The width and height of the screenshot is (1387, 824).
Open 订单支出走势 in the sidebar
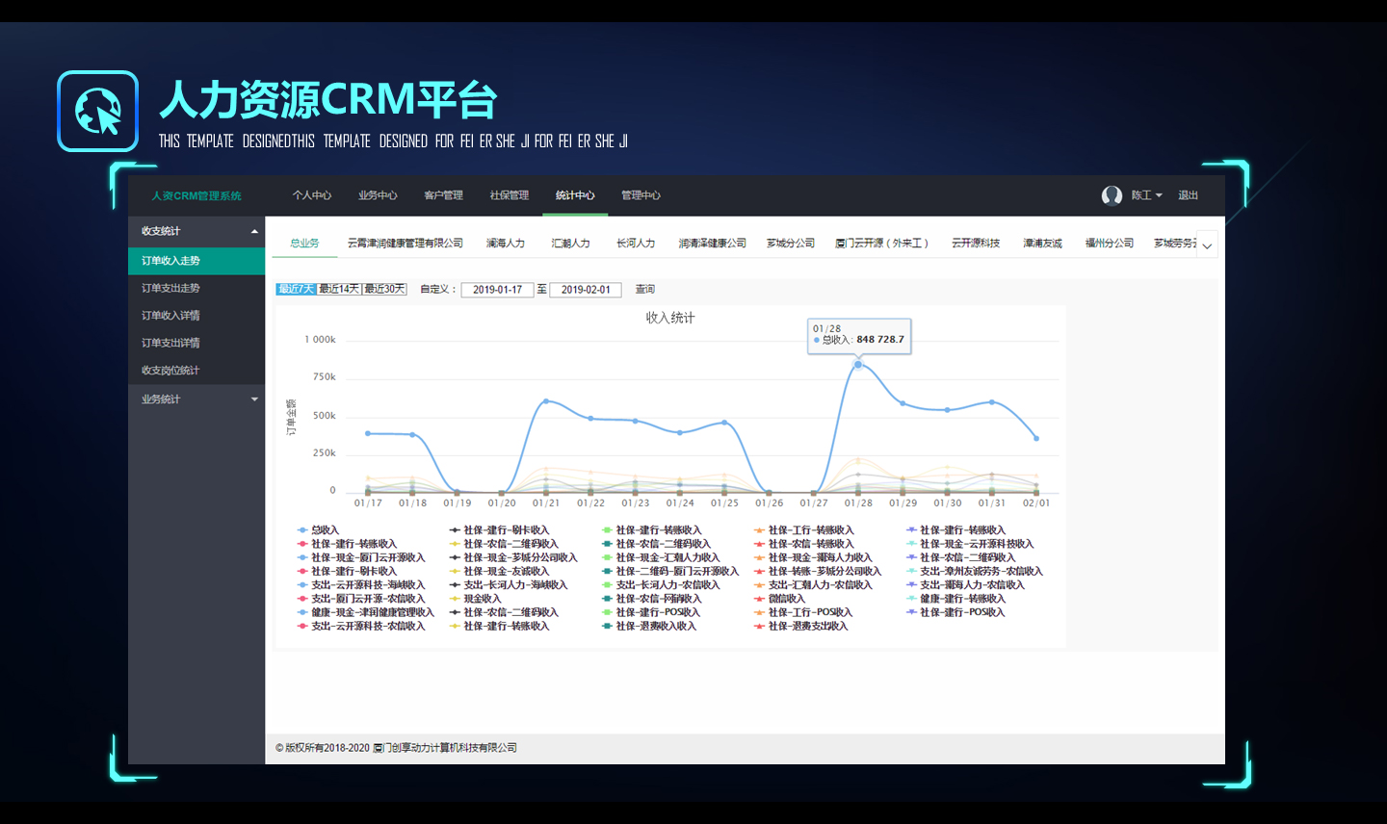click(196, 288)
